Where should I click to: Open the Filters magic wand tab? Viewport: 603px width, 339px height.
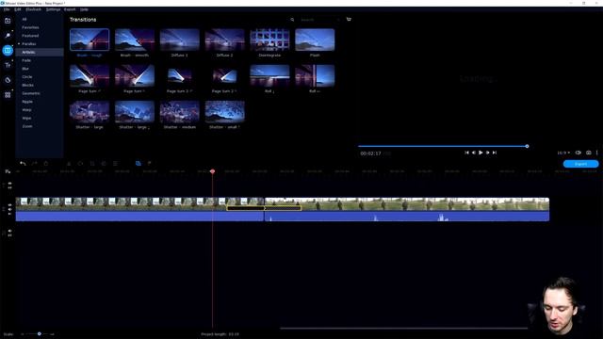[8, 36]
